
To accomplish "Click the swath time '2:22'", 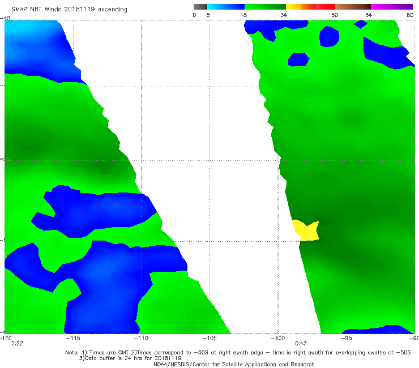I will (17, 344).
